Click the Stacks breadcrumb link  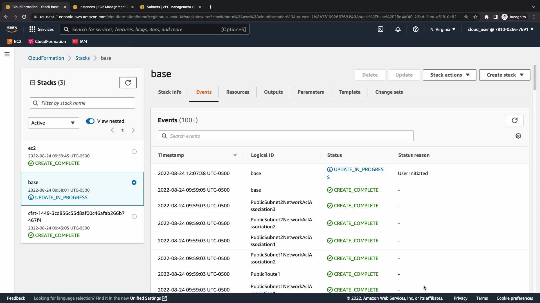[82, 58]
